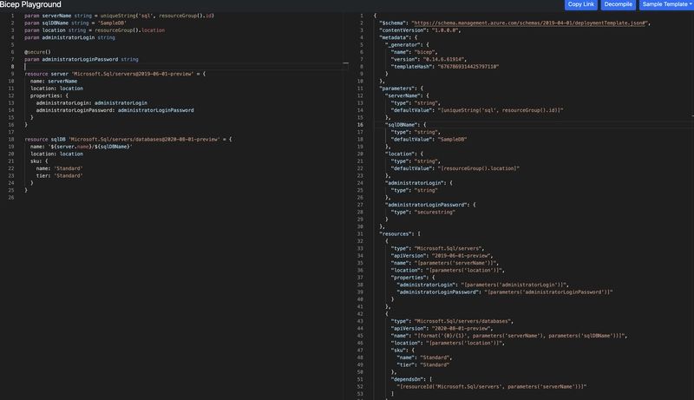Click the "administratorLoginPassword": { JSON parameter key

point(430,205)
